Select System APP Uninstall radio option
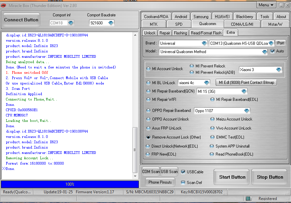This screenshot has width=291, height=203. pos(212,146)
